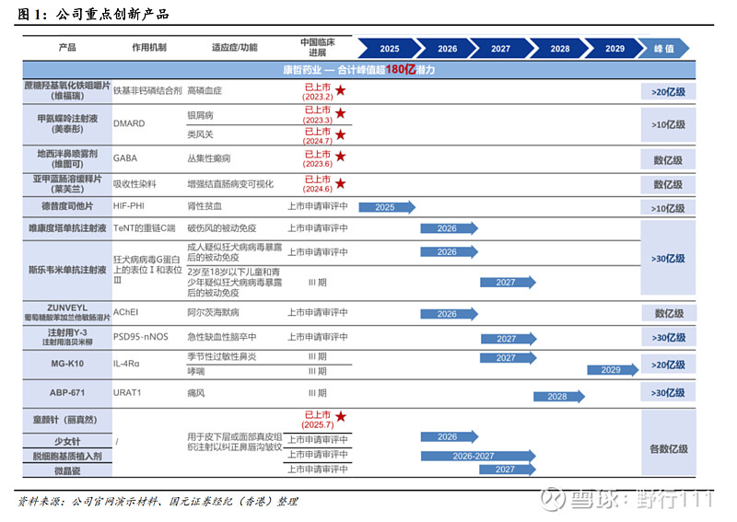Screen dimensions: 737x522
Task: Select the 蔗糖羟基氧化铁咀嚼片 (维福瑞) product cell
Action: point(67,90)
